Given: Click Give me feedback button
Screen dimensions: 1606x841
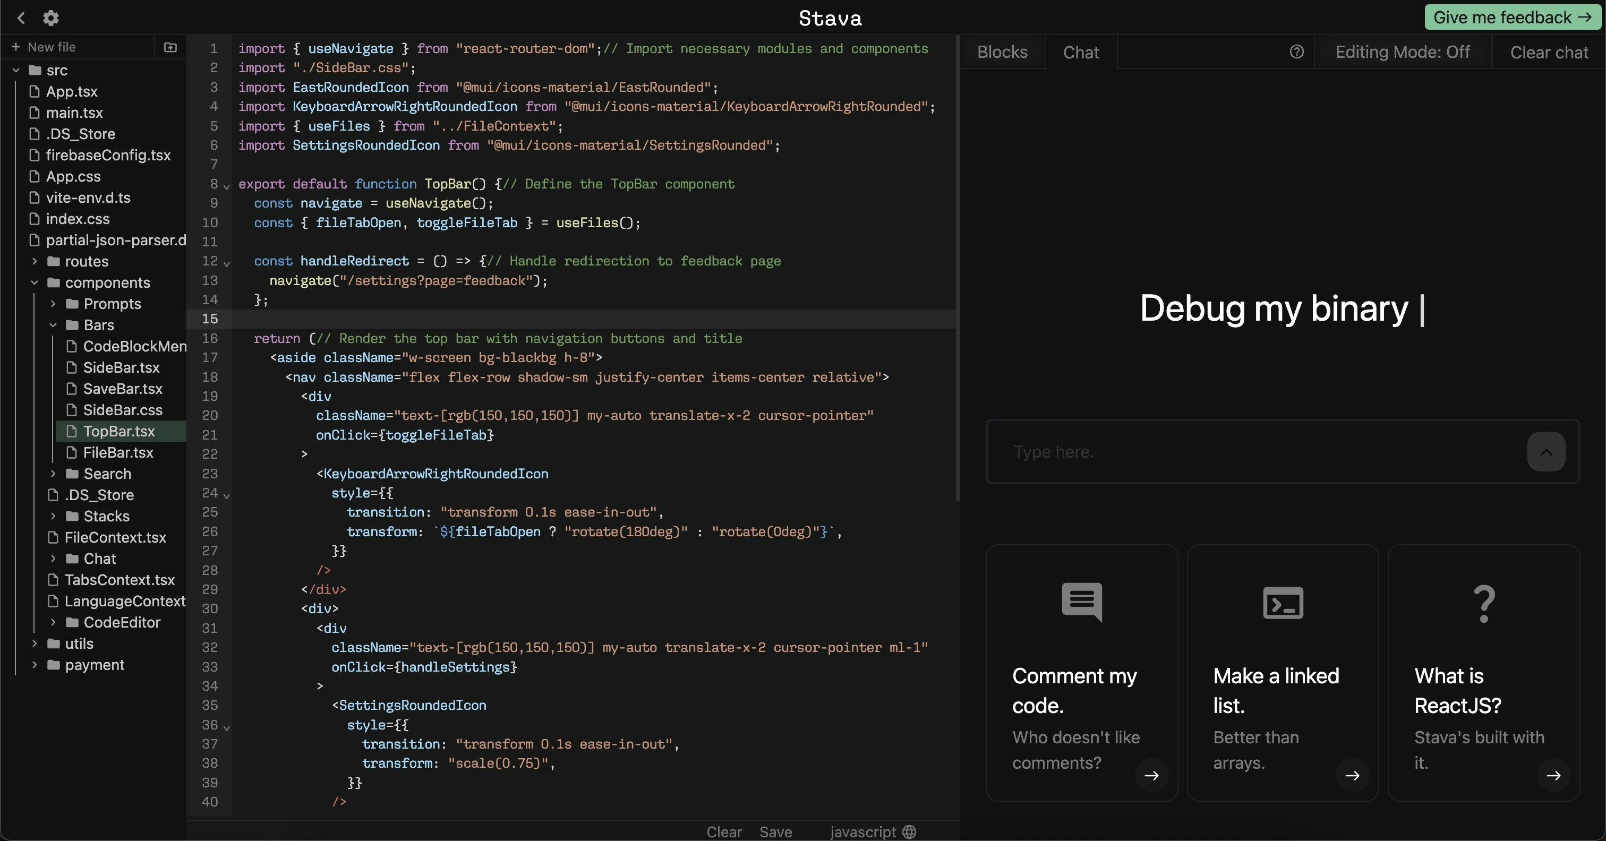Looking at the screenshot, I should click(x=1512, y=18).
